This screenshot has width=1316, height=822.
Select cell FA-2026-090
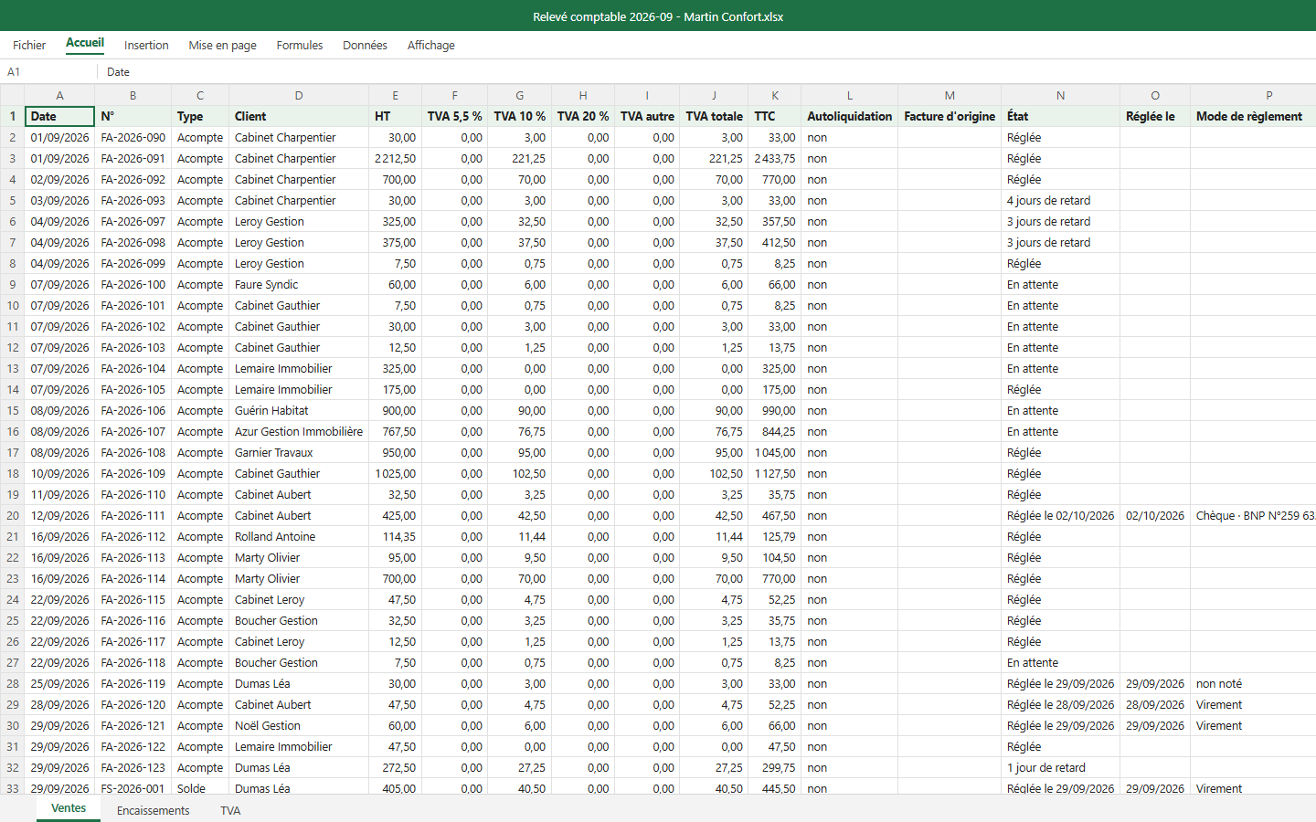click(133, 137)
